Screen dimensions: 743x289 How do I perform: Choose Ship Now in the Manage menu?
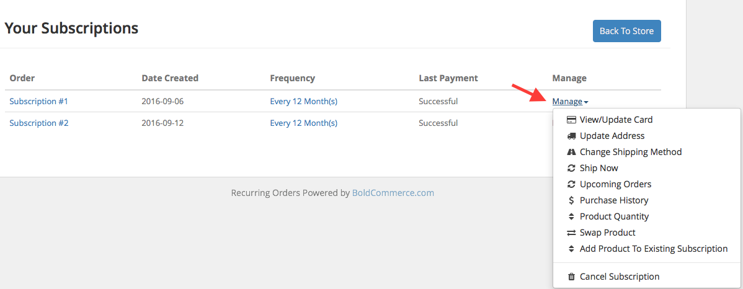(598, 168)
